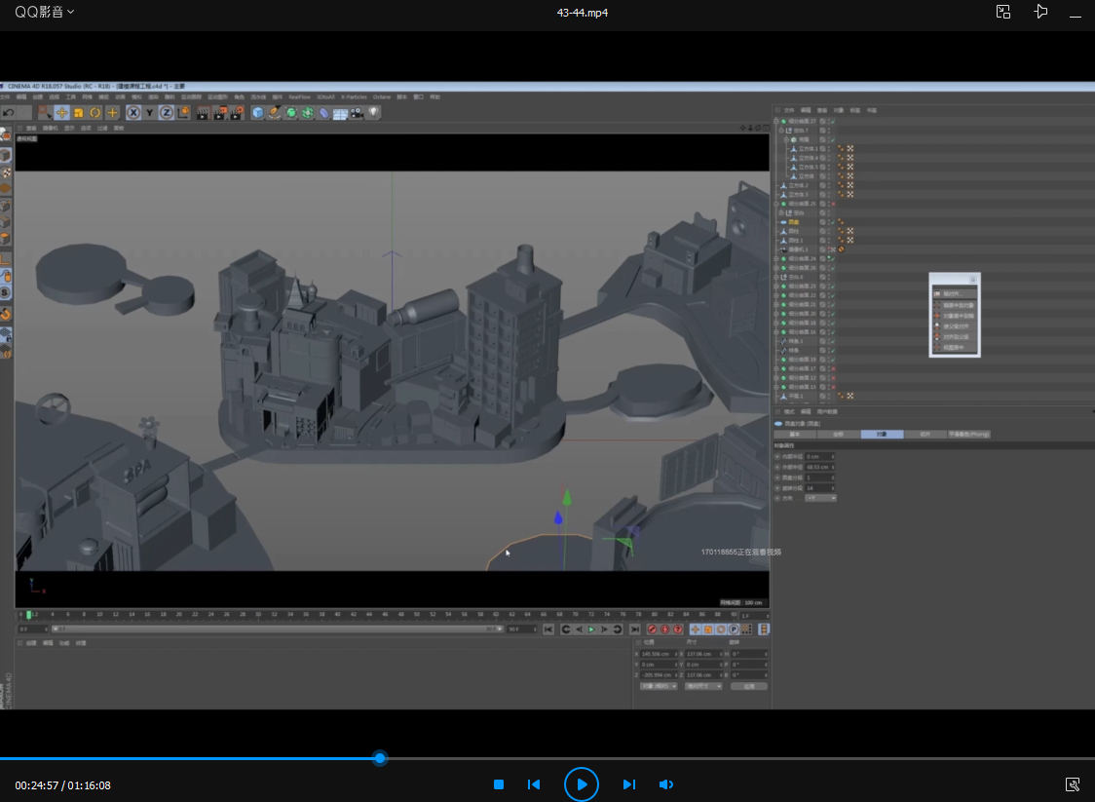Open the QQ影音 main menu dropdown
Viewport: 1095px width, 802px height.
click(x=45, y=12)
